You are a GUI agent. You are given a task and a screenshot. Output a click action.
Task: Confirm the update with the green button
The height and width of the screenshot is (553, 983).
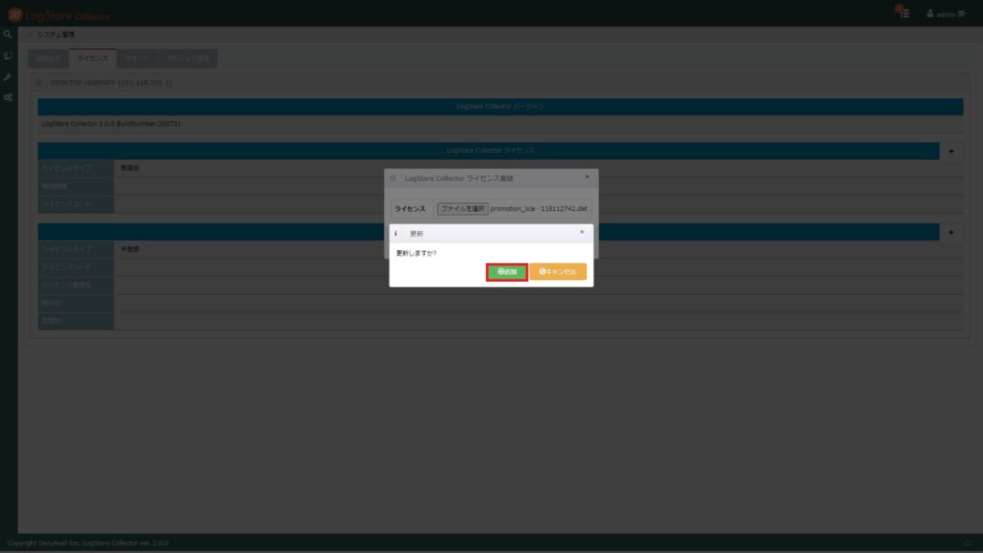pyautogui.click(x=507, y=272)
